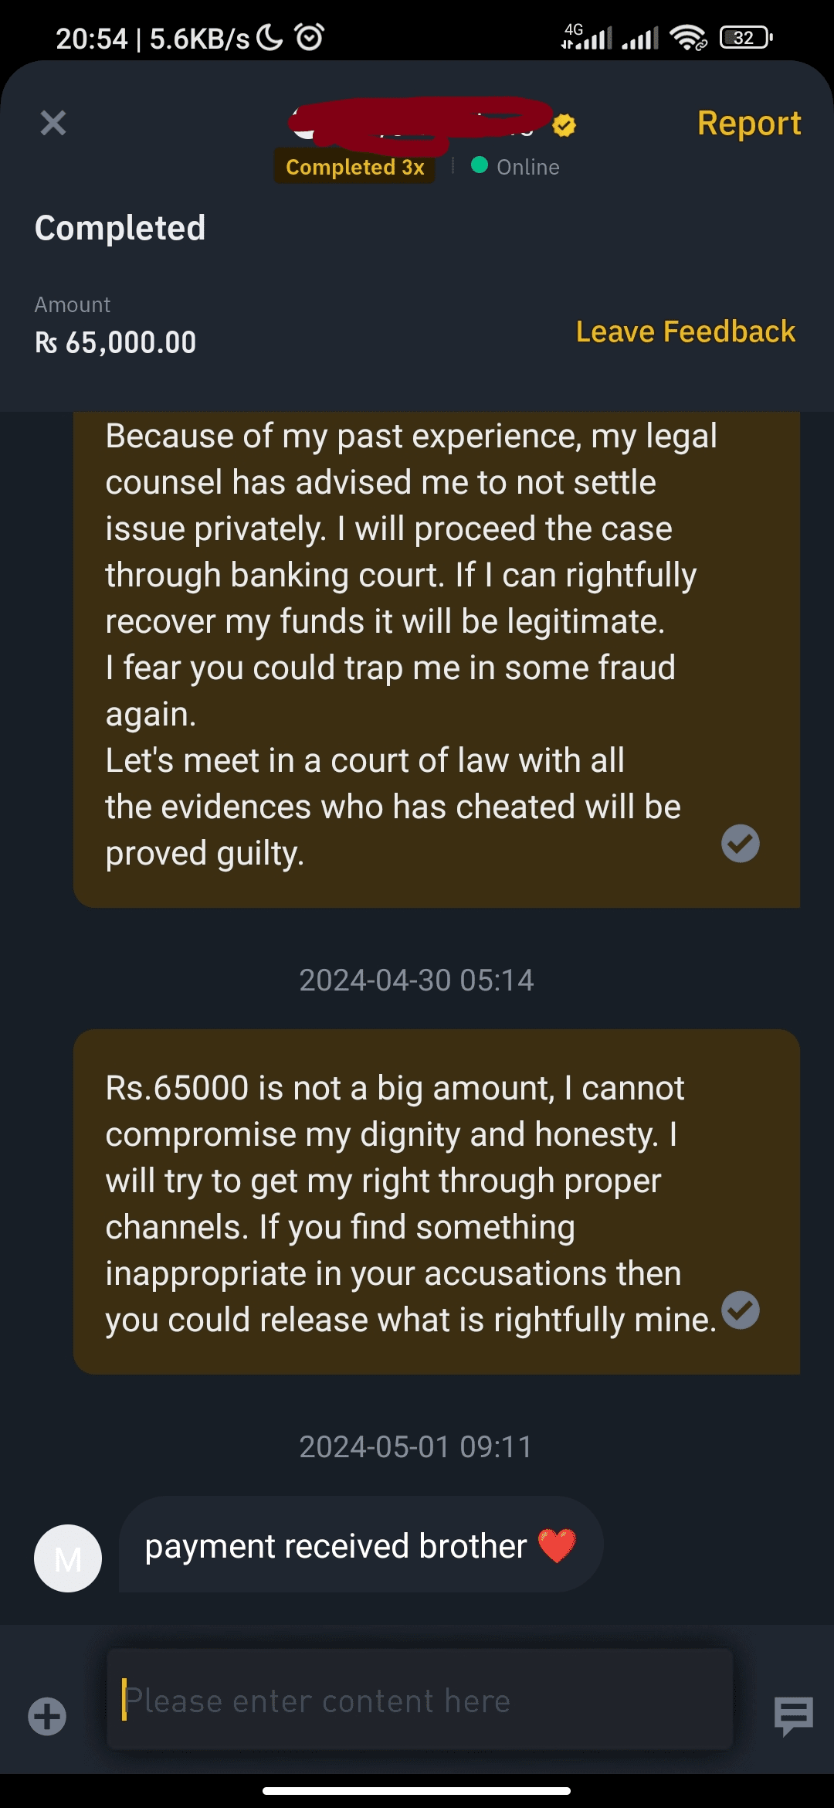834x1808 pixels.
Task: Tap the Report link
Action: point(748,124)
